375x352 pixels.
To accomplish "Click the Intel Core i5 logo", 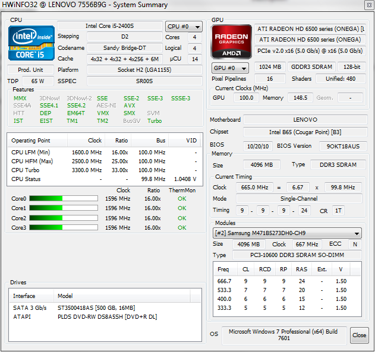I will pyautogui.click(x=31, y=43).
